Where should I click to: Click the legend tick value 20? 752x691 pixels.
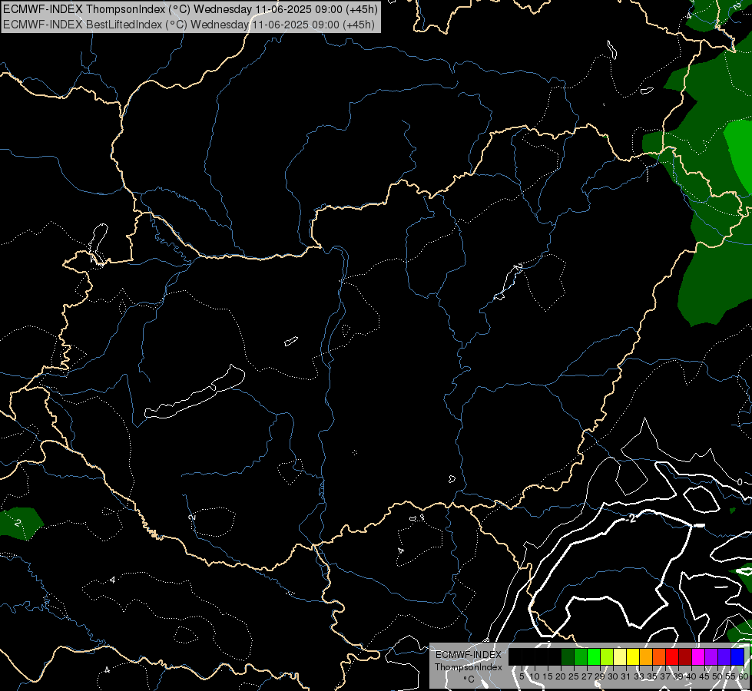click(562, 676)
